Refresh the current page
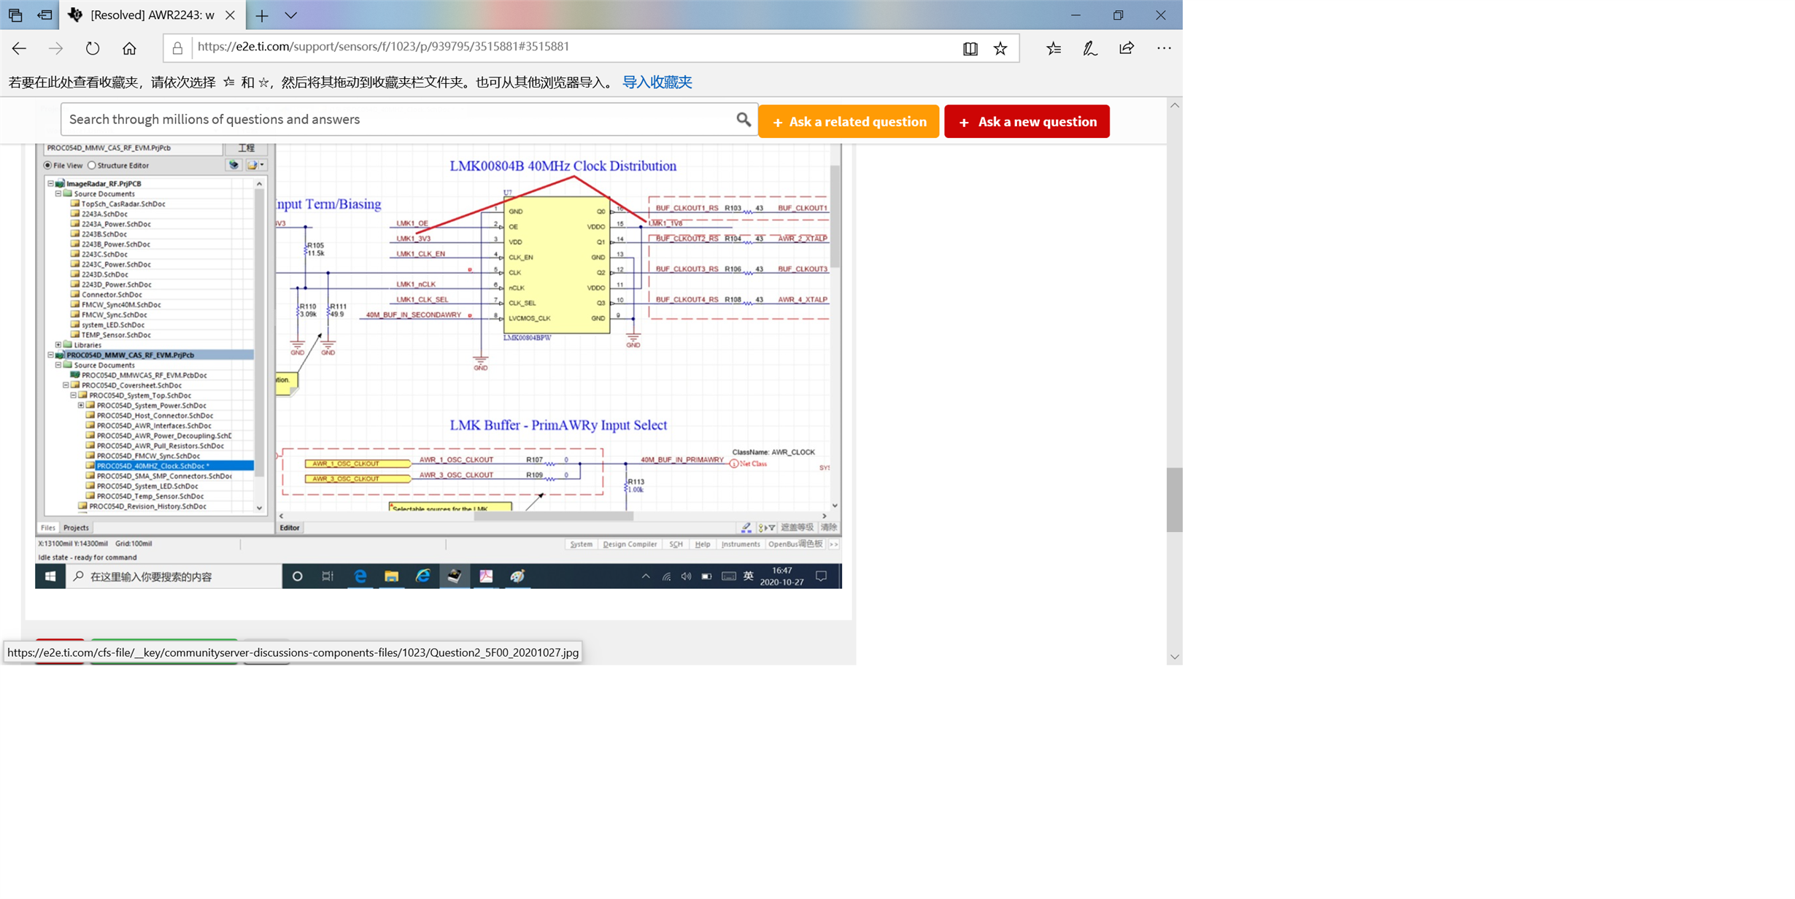The image size is (1795, 899). [93, 48]
